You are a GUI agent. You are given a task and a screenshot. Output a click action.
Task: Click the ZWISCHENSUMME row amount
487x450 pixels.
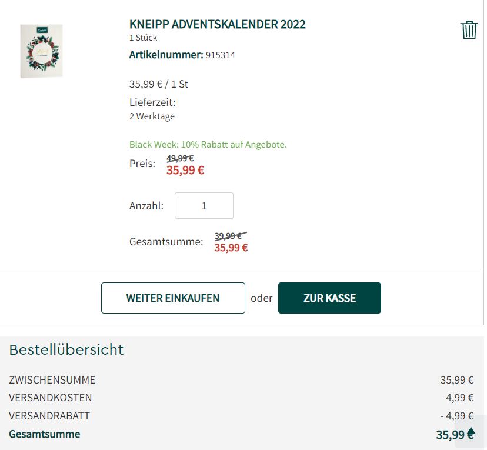[457, 380]
